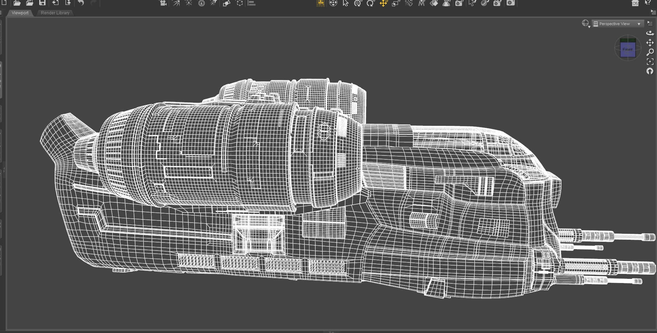Select the sphere-with-pointer tool icon
Viewport: 657px width, 333px height.
coord(485,3)
